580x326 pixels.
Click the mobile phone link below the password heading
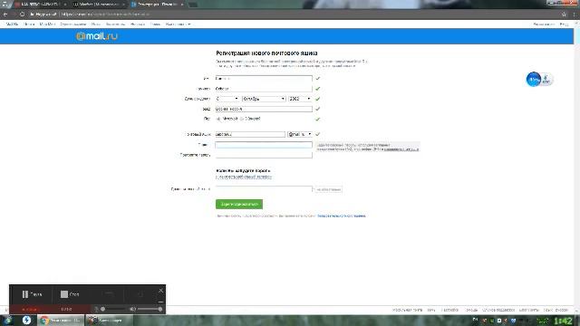pos(244,177)
